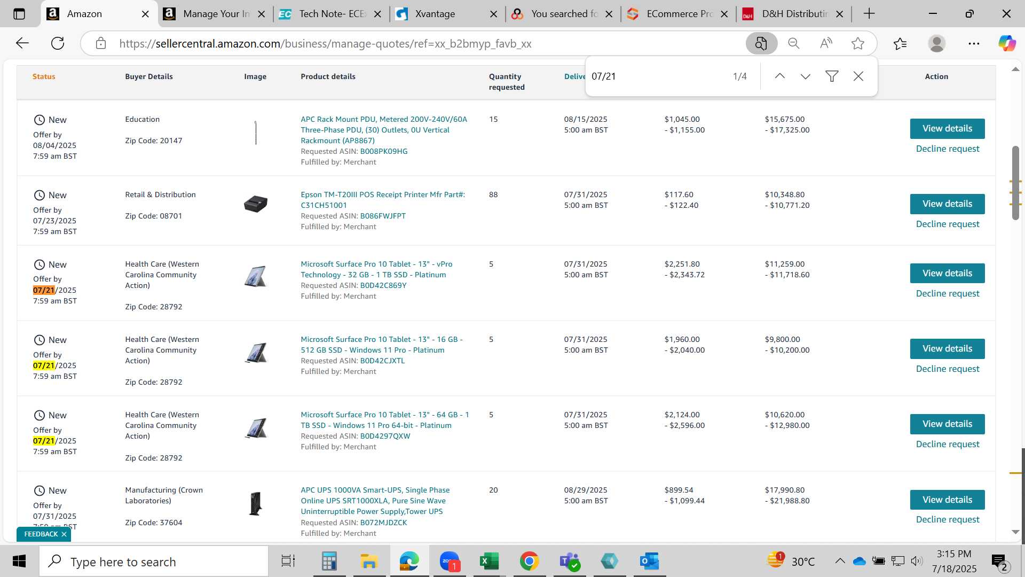The image size is (1025, 577).
Task: Open ASIN B008PK09HG link
Action: click(384, 152)
